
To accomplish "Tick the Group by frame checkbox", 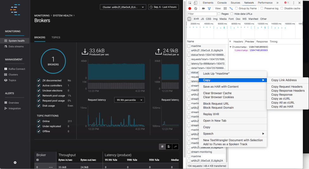I will (236, 9).
